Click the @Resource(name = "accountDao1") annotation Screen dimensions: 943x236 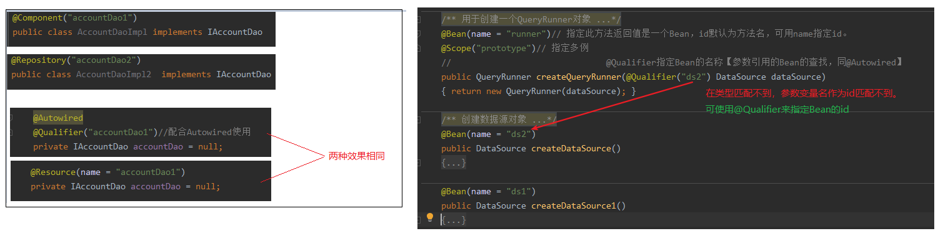108,172
